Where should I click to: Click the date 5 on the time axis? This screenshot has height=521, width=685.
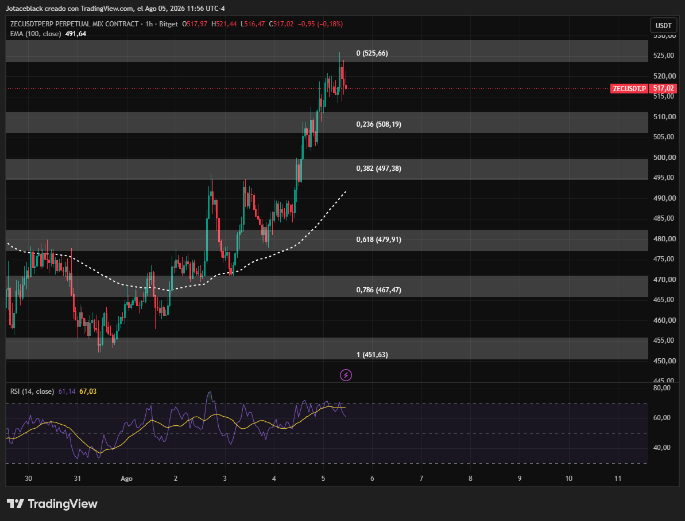pos(323,479)
